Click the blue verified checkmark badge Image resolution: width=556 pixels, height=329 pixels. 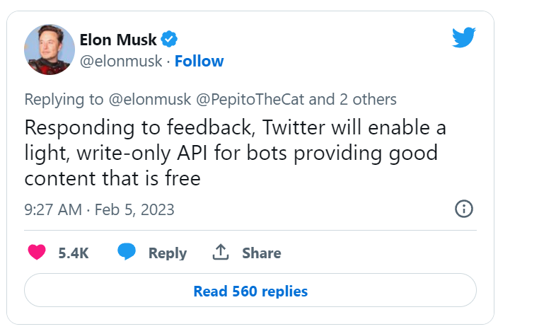(x=170, y=38)
